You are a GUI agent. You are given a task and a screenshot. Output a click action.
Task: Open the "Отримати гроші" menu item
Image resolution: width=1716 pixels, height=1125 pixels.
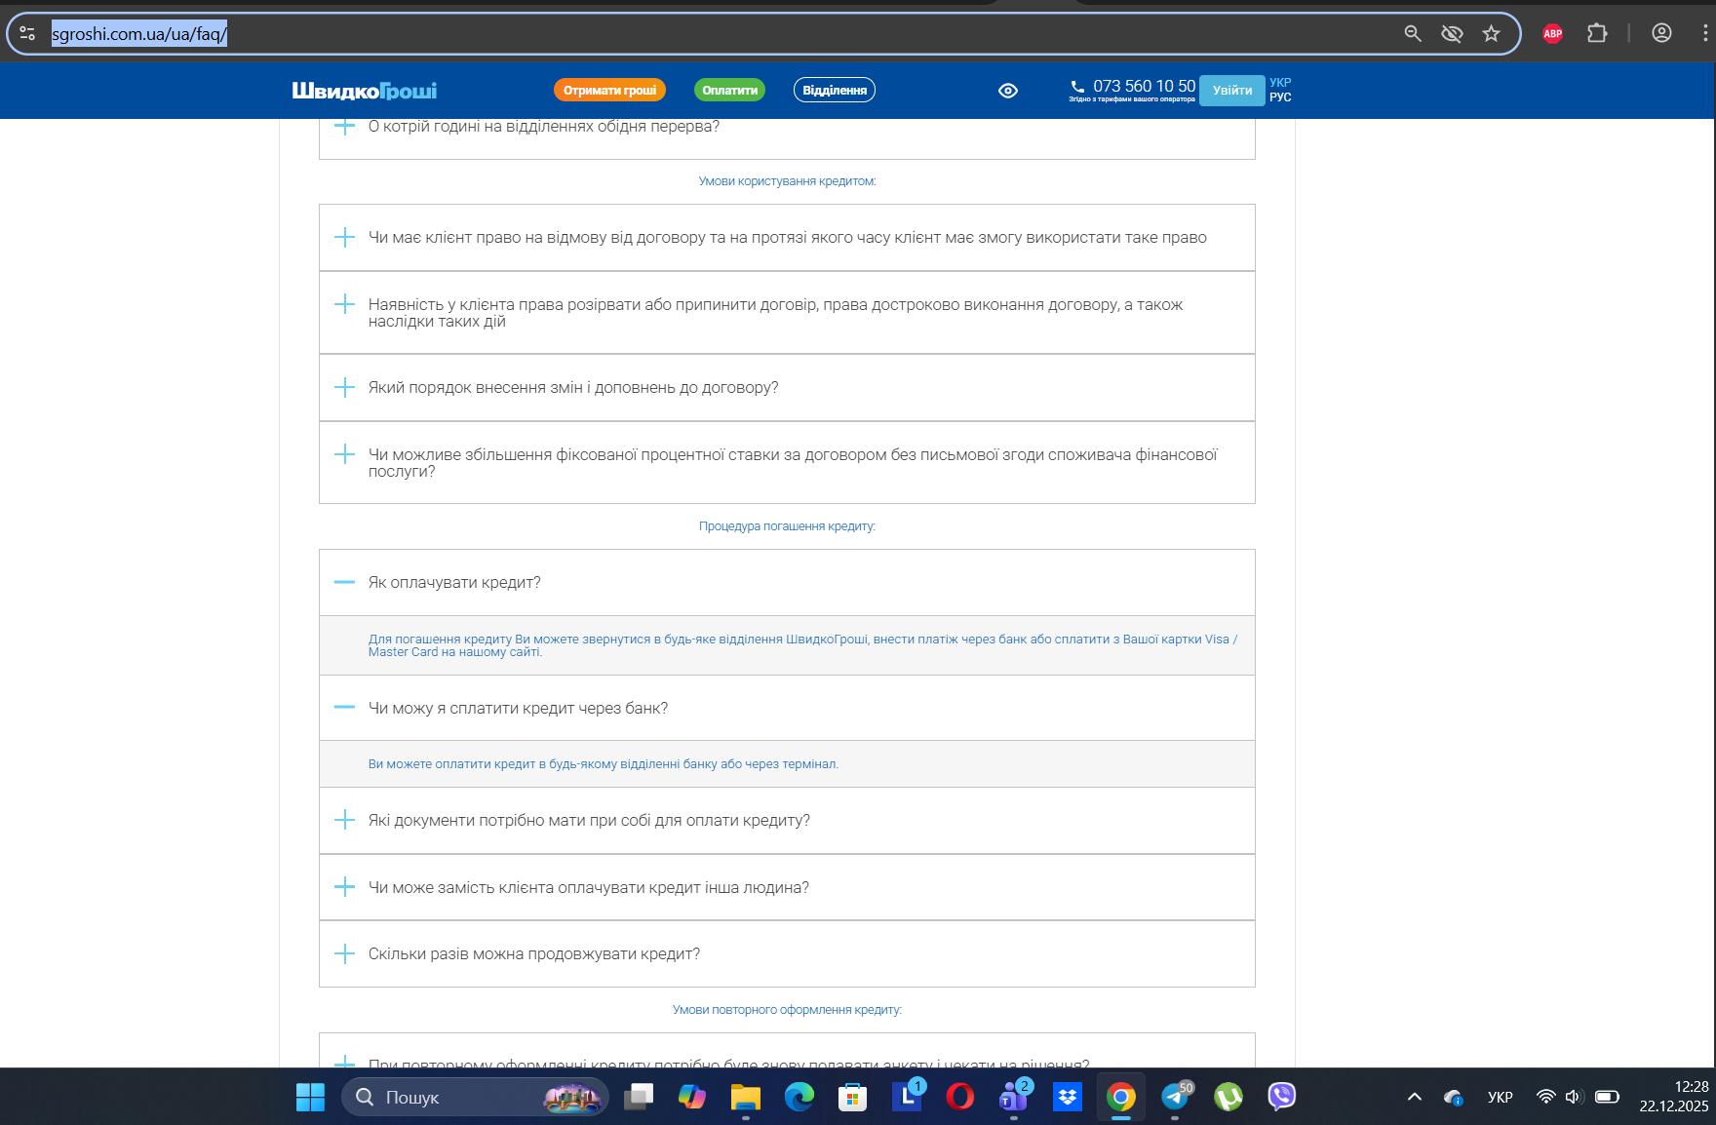609,90
